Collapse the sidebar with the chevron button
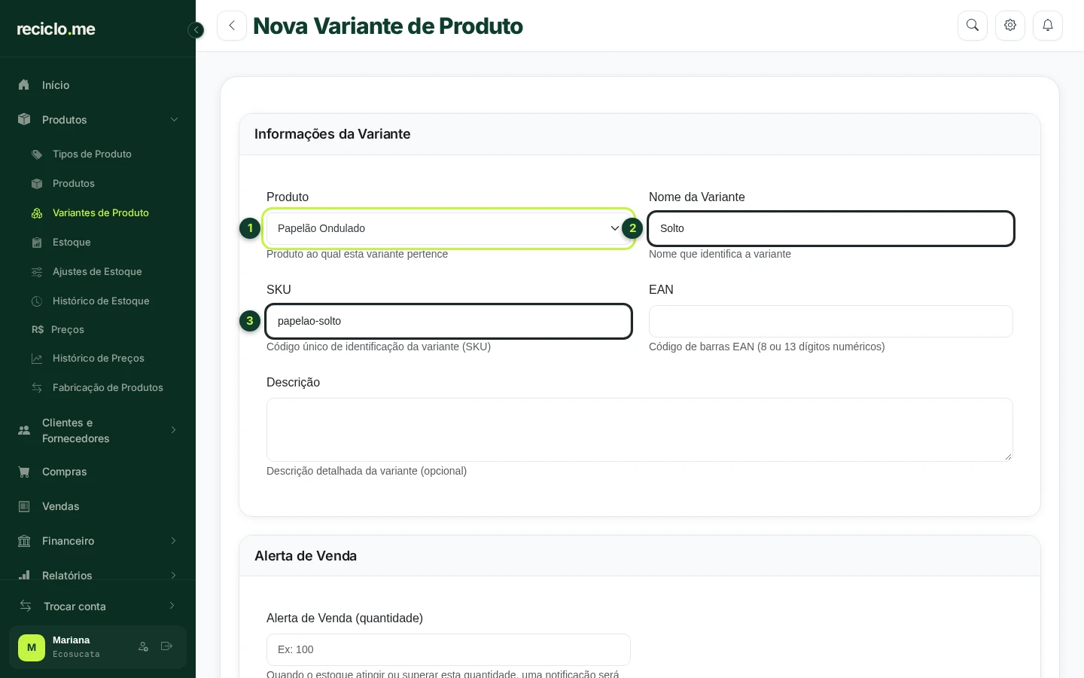This screenshot has height=678, width=1084. (x=196, y=30)
